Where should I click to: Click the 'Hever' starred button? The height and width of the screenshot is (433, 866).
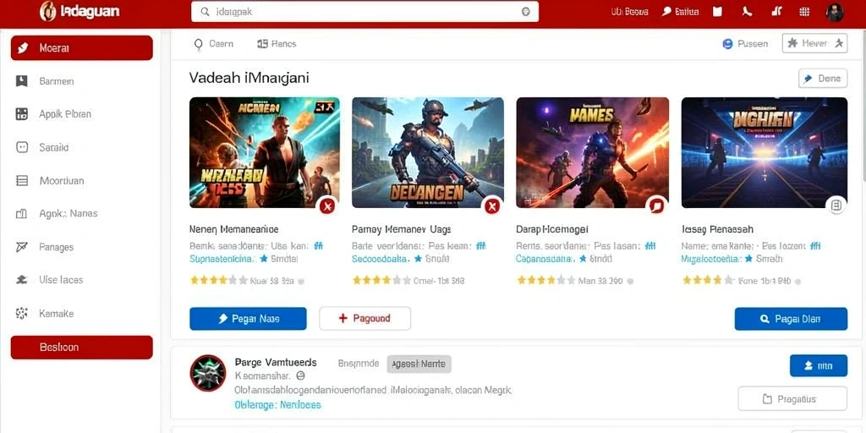point(814,44)
